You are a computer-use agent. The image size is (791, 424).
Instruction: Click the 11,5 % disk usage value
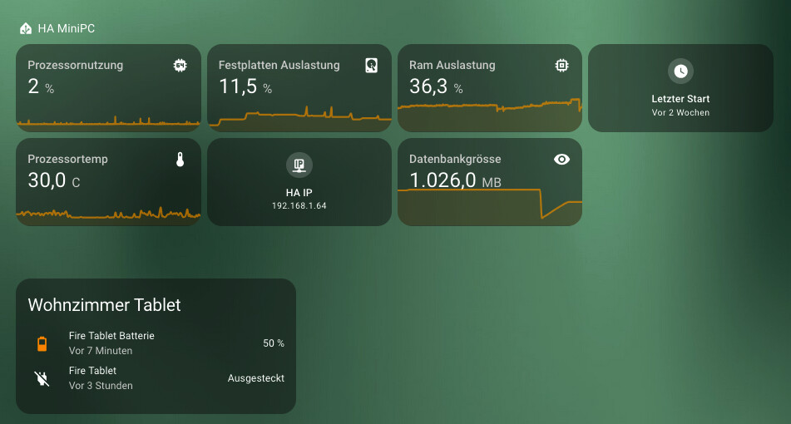[x=245, y=86]
